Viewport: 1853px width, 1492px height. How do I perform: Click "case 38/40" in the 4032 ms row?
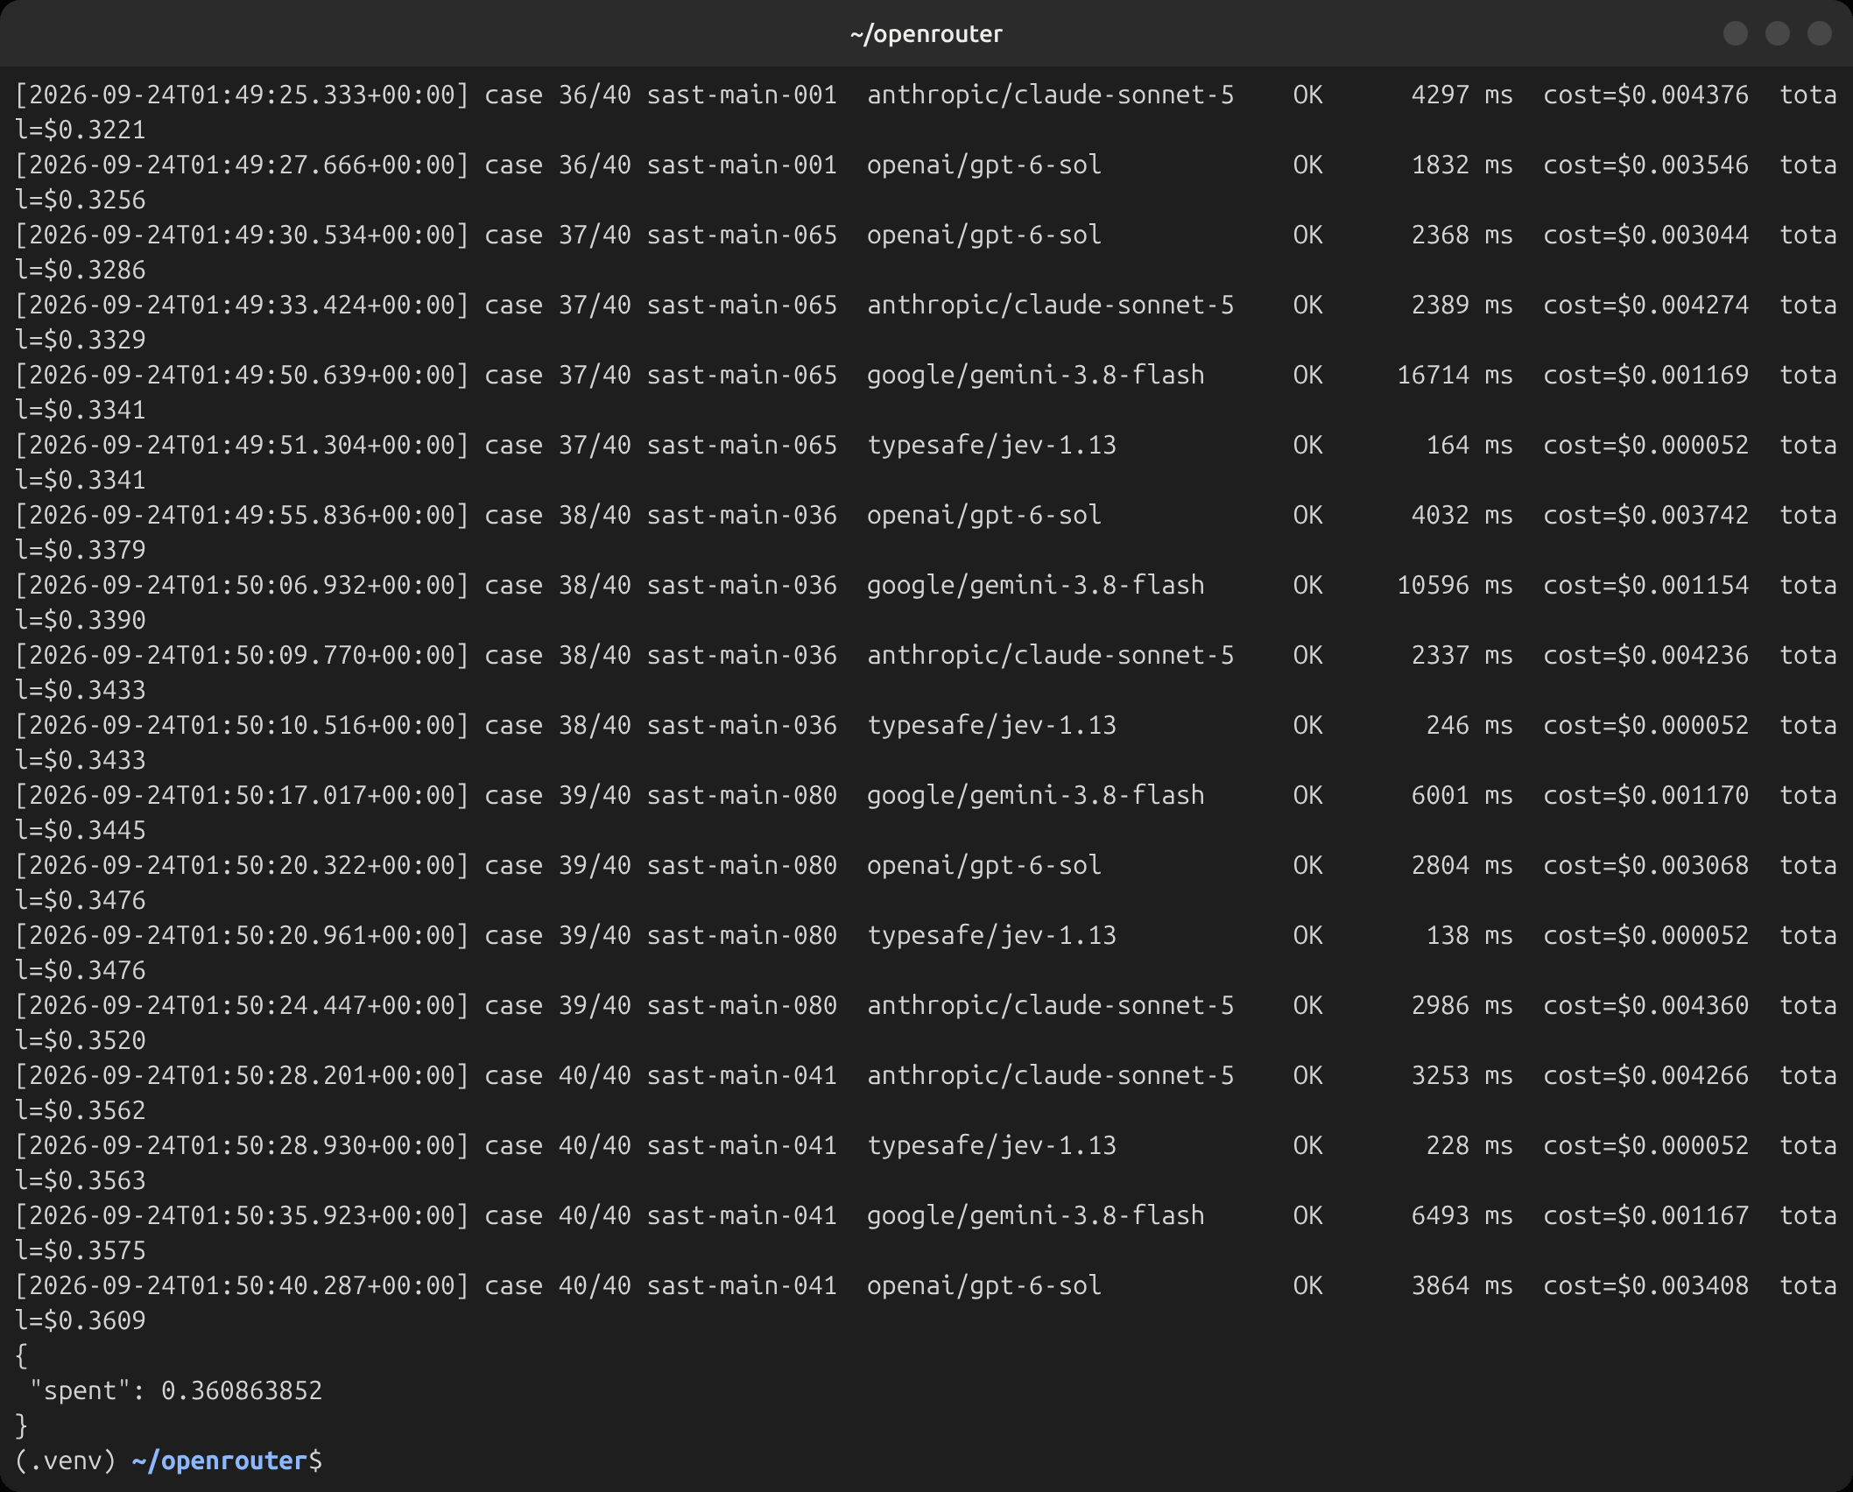coord(558,515)
